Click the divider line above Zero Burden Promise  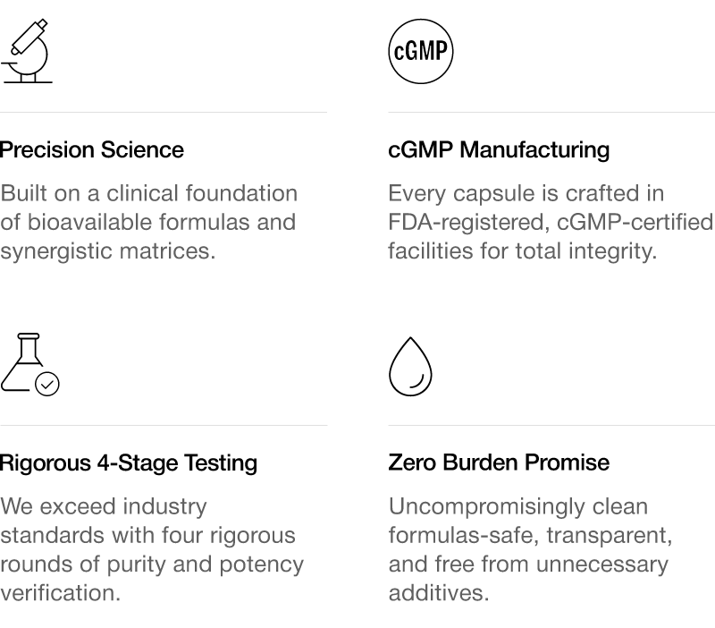tap(551, 425)
